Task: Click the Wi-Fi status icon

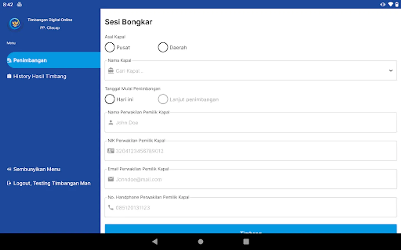Action: click(390, 4)
